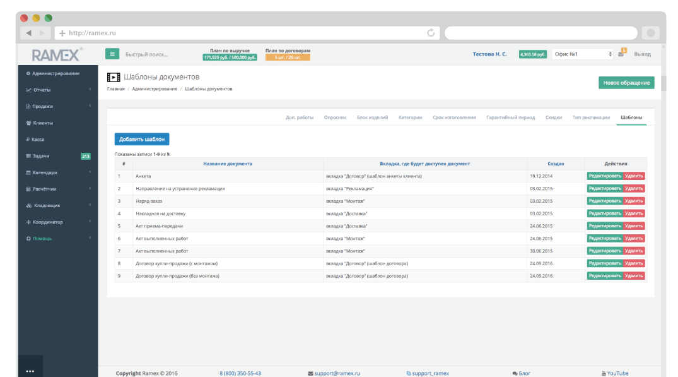Click the three-dots sidebar button
Screen dimensions: 678x377
30,371
